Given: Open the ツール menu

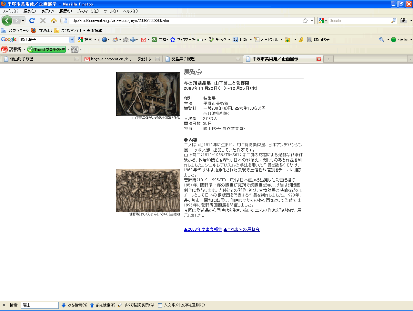Looking at the screenshot, I should point(111,11).
